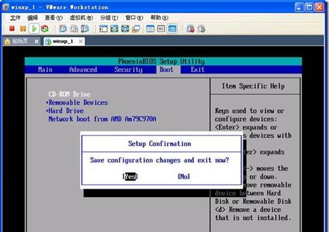Image resolution: width=329 pixels, height=232 pixels.
Task: Expand the Hard Drive boot entry
Action: click(x=65, y=111)
